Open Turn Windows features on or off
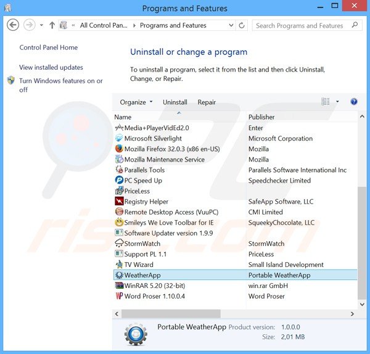 pos(61,85)
